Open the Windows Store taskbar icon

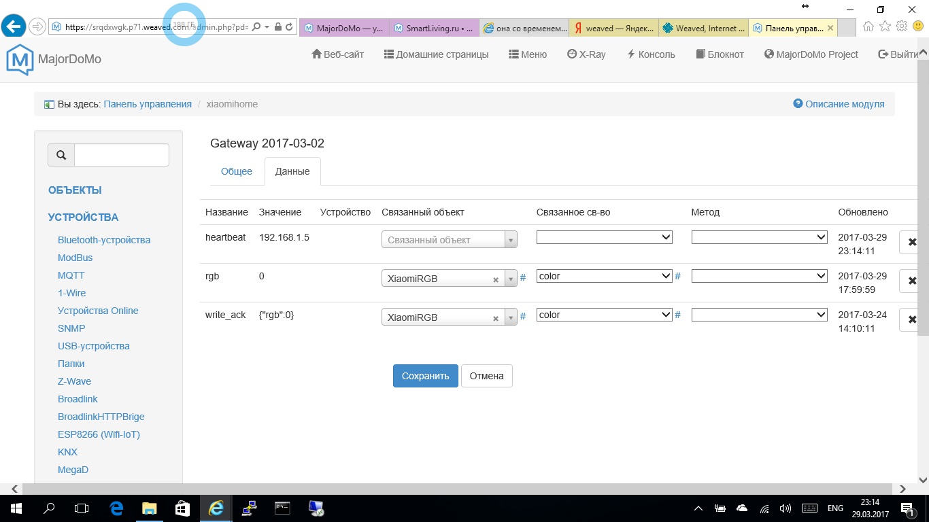click(x=182, y=508)
